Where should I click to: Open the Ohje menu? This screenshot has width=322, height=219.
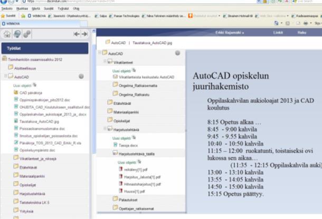76,8
